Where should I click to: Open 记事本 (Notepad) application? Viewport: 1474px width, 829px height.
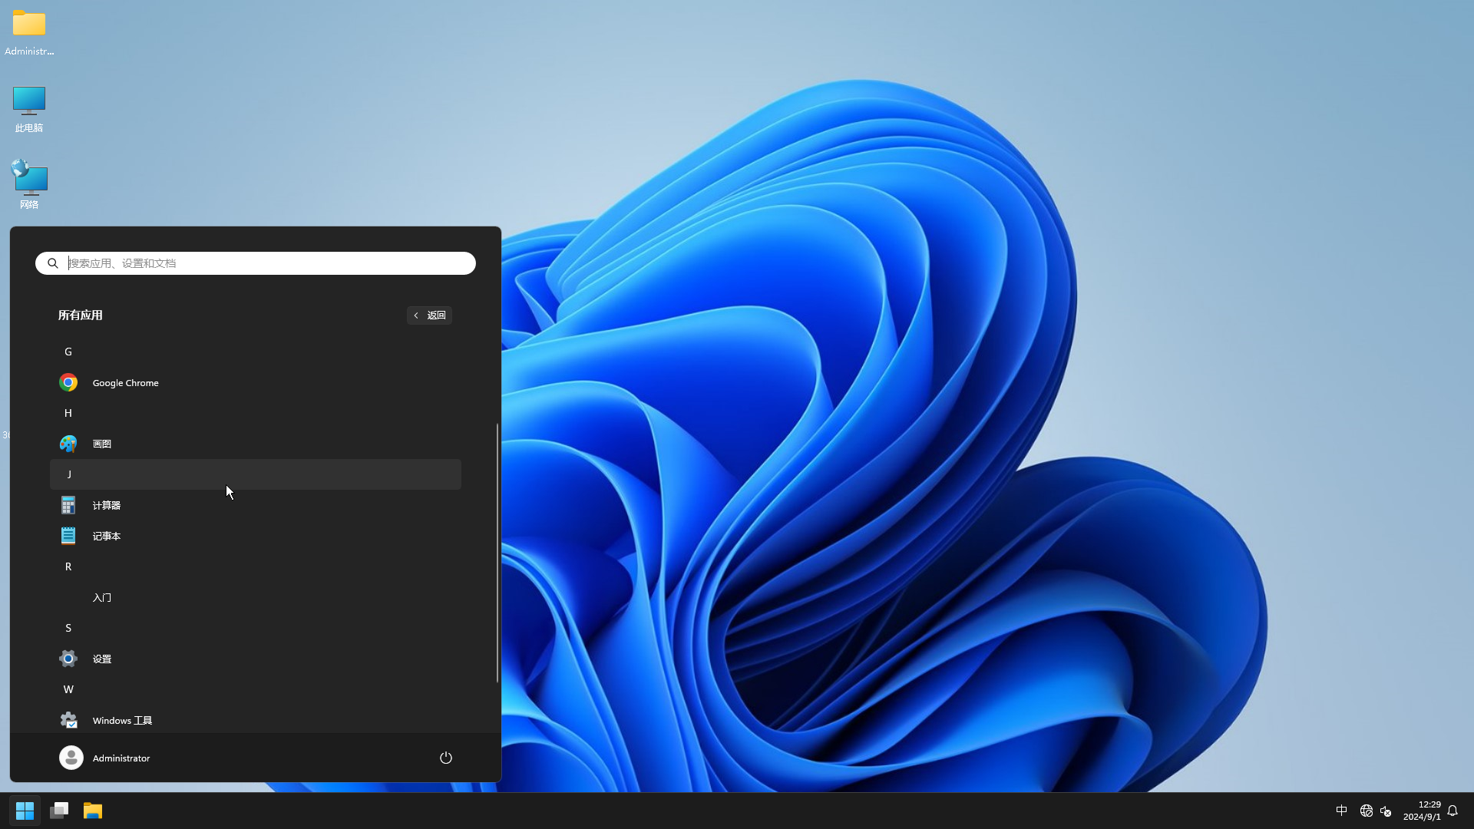[x=106, y=536]
